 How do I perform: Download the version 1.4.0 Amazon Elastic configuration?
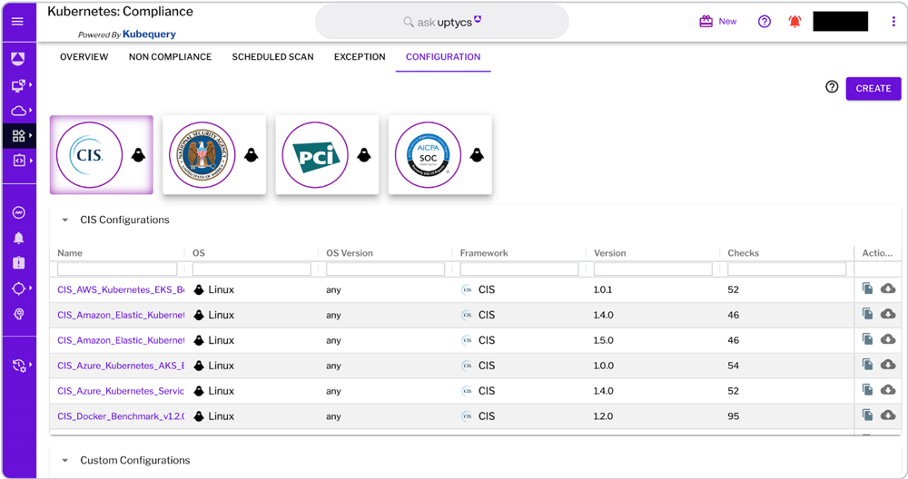(x=888, y=314)
